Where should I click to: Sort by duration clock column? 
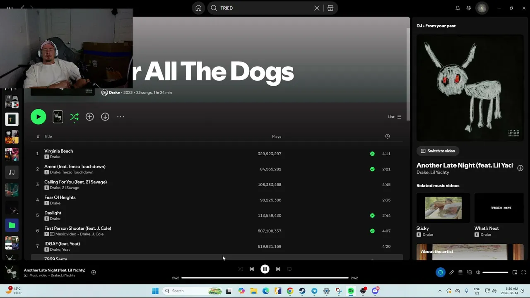pyautogui.click(x=388, y=136)
